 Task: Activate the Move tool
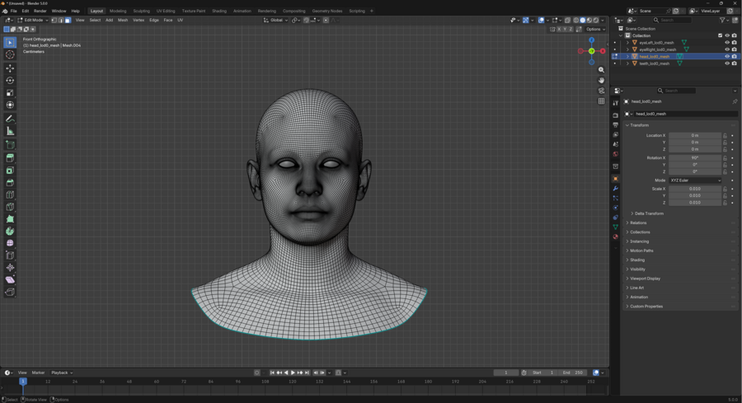(x=10, y=68)
